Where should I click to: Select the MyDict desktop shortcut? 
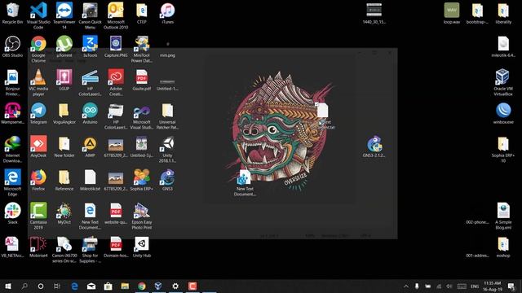tap(64, 213)
